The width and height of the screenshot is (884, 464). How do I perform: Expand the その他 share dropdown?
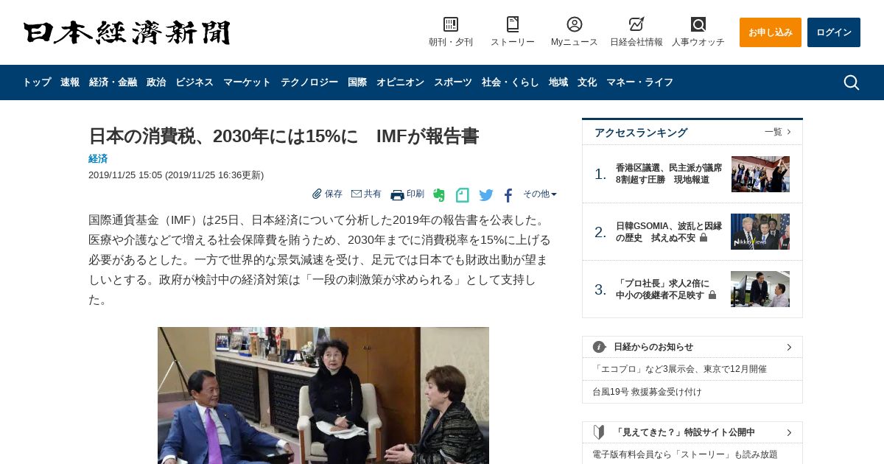540,194
